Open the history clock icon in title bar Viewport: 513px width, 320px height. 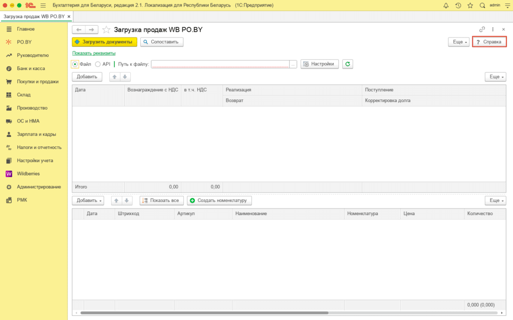pyautogui.click(x=458, y=5)
